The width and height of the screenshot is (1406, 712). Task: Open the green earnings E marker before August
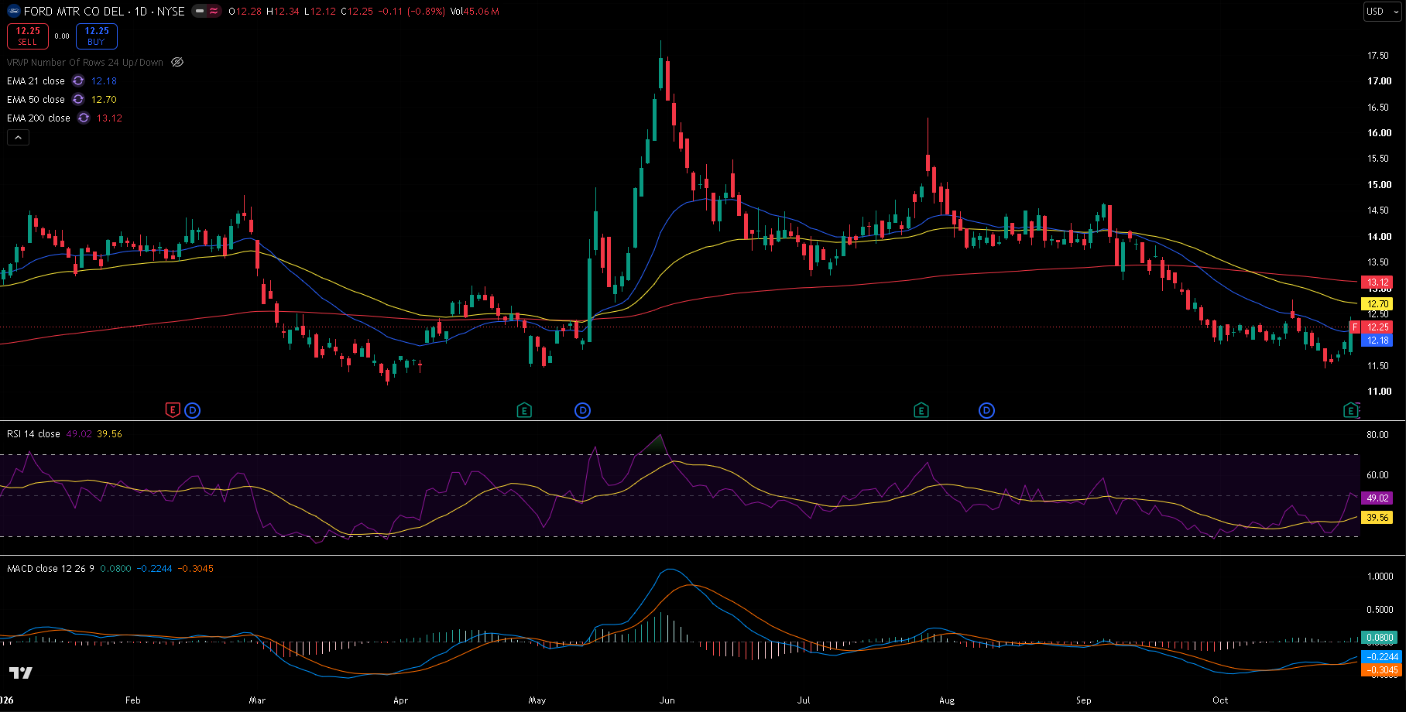click(x=921, y=410)
